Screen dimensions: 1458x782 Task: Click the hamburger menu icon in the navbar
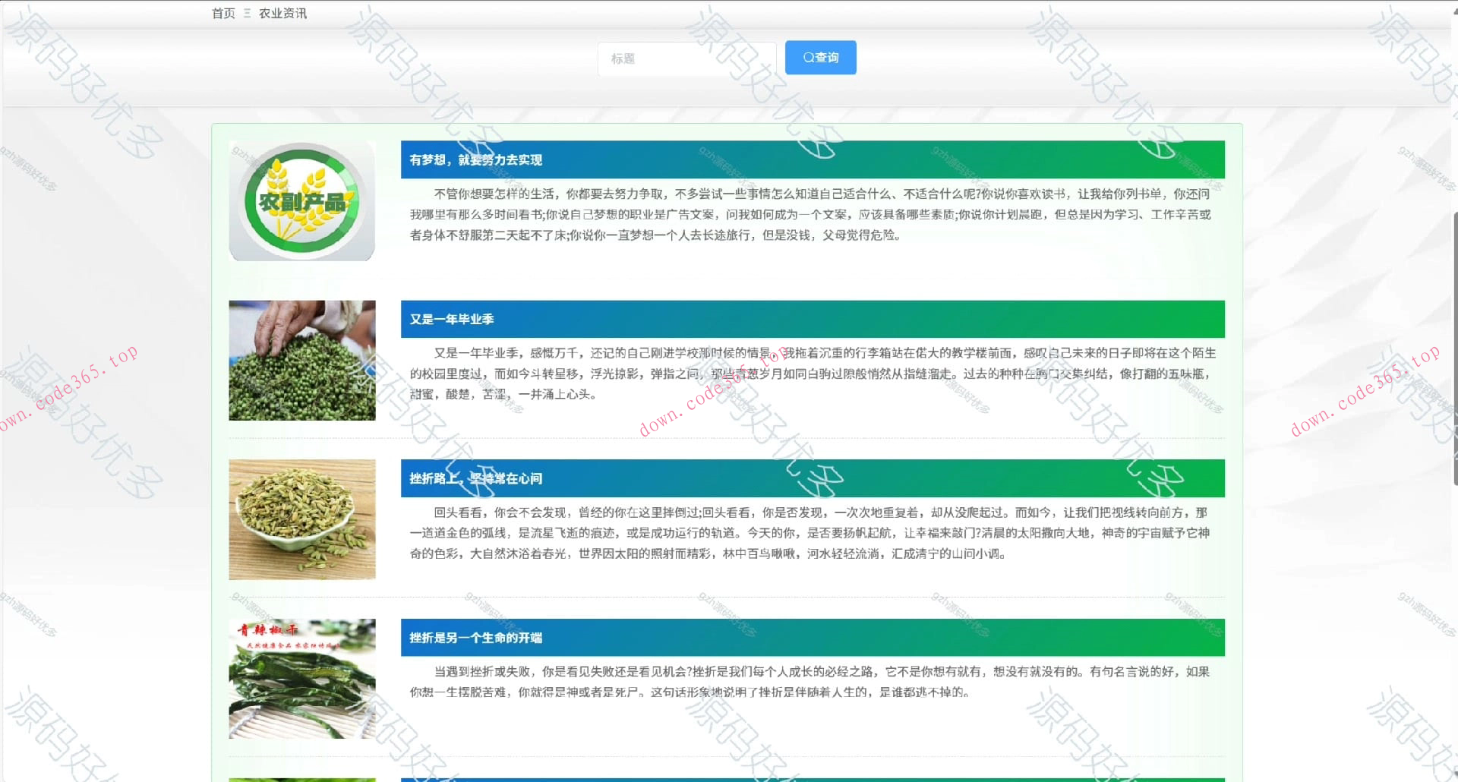[x=245, y=13]
